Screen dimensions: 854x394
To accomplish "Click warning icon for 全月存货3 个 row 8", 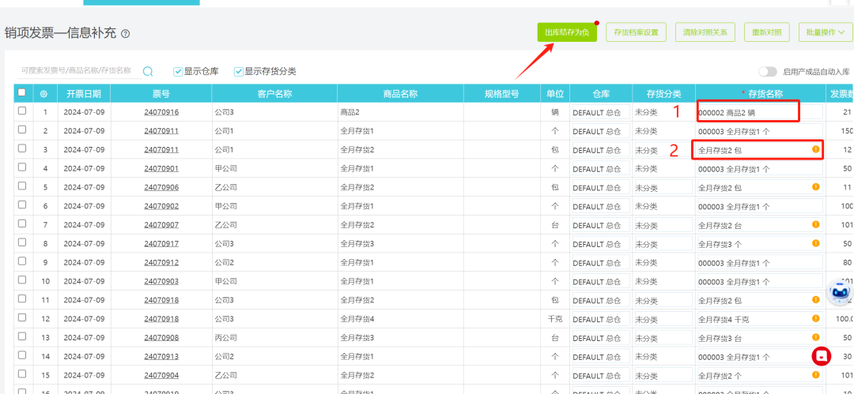I will (x=815, y=242).
